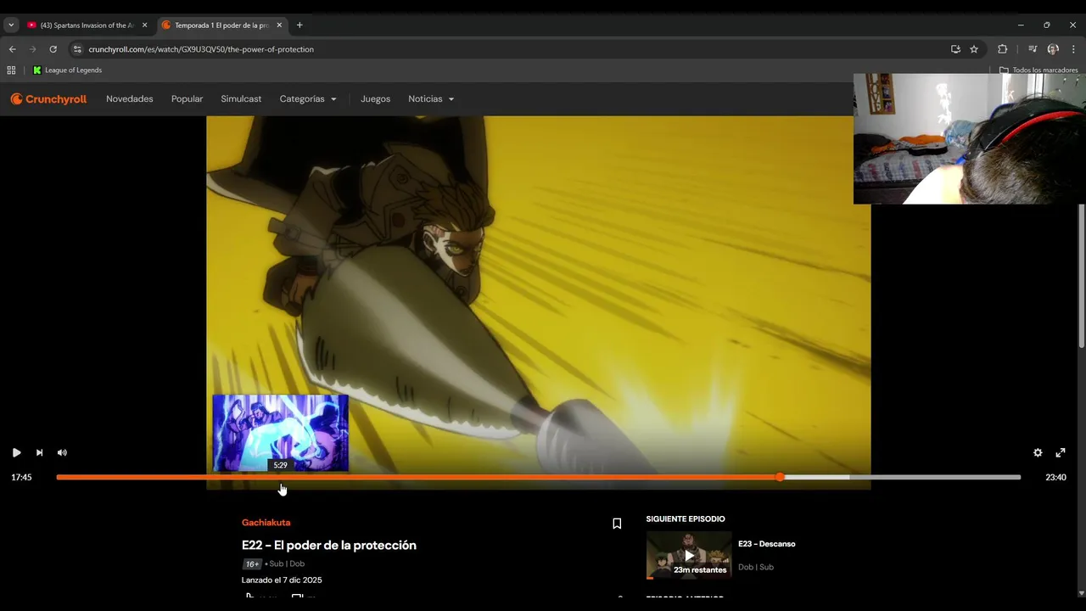
Task: Click the forward navigation arrow
Action: pyautogui.click(x=32, y=49)
